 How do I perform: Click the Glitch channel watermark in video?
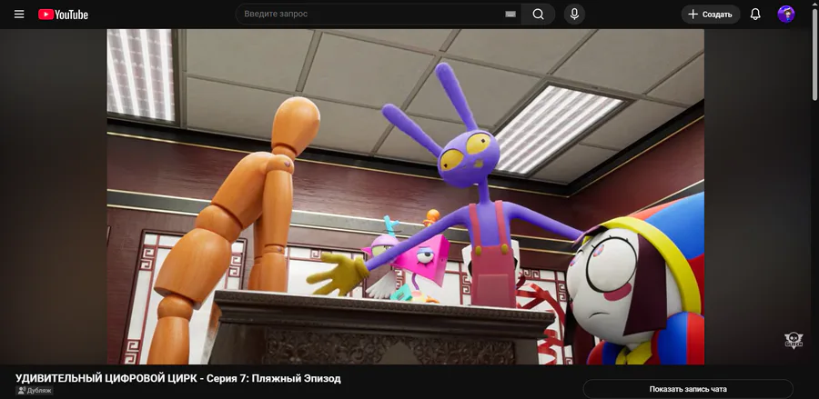(793, 340)
